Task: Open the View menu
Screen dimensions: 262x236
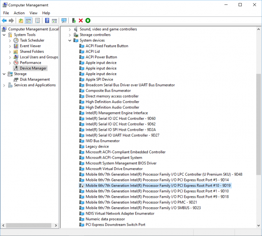Action: [x=33, y=13]
